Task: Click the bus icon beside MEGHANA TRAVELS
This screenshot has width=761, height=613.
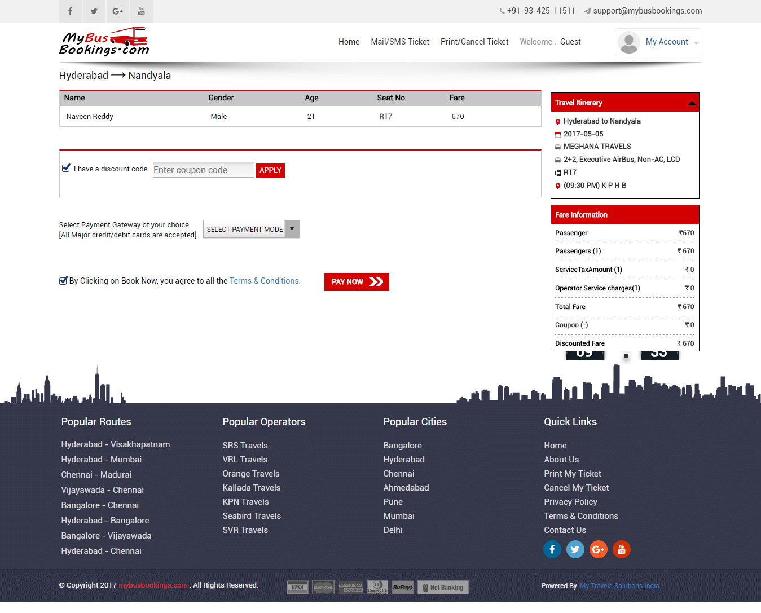Action: coord(558,147)
